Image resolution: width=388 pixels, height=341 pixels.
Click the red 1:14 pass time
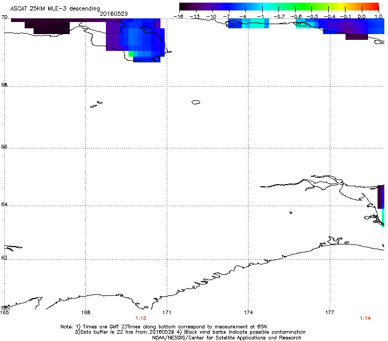click(x=365, y=318)
